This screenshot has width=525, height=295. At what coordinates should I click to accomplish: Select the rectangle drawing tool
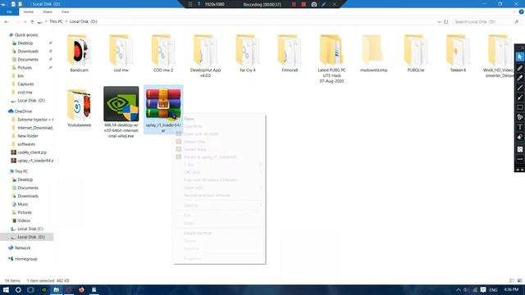(519, 107)
